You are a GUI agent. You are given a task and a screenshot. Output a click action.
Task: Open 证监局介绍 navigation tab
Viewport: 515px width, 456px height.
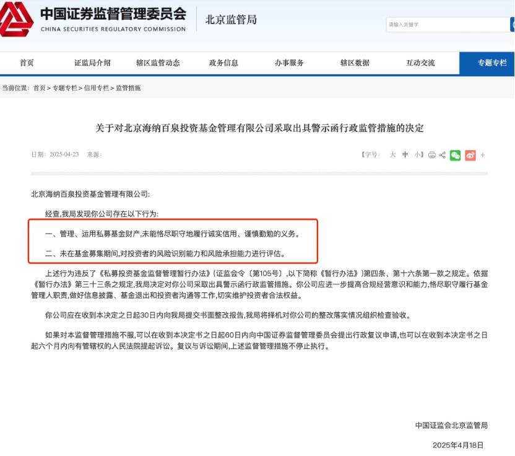click(x=92, y=63)
